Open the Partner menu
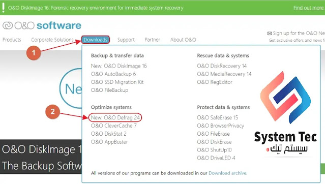The image size is (325, 184). point(153,40)
